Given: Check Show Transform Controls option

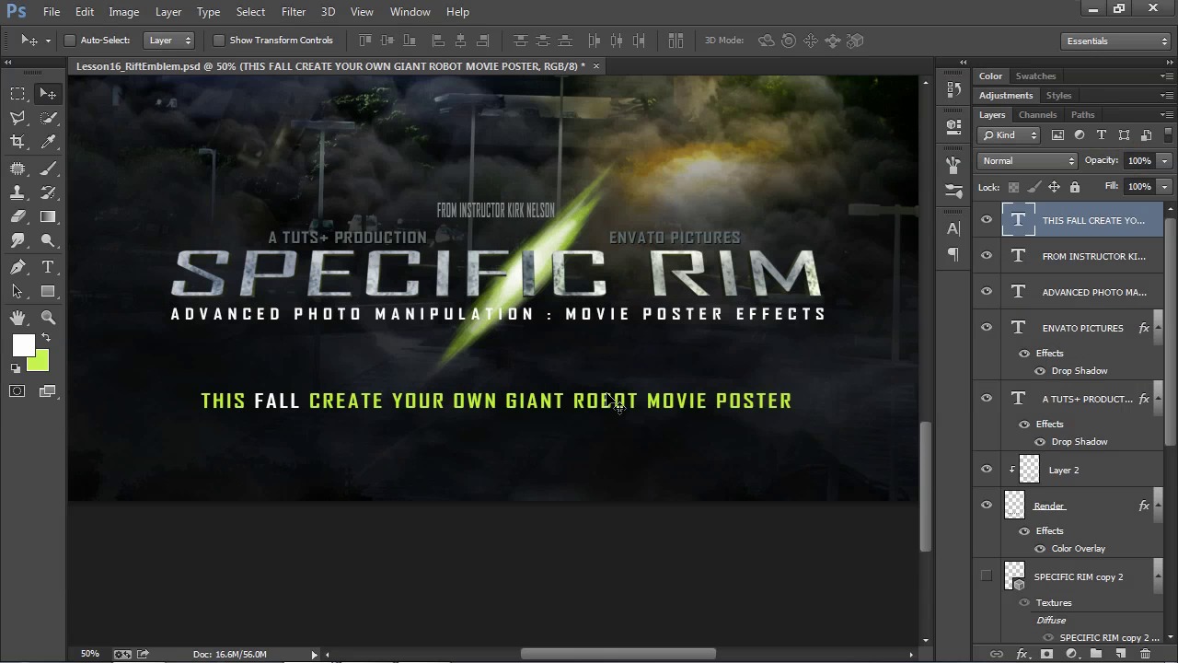Looking at the screenshot, I should click(x=219, y=41).
